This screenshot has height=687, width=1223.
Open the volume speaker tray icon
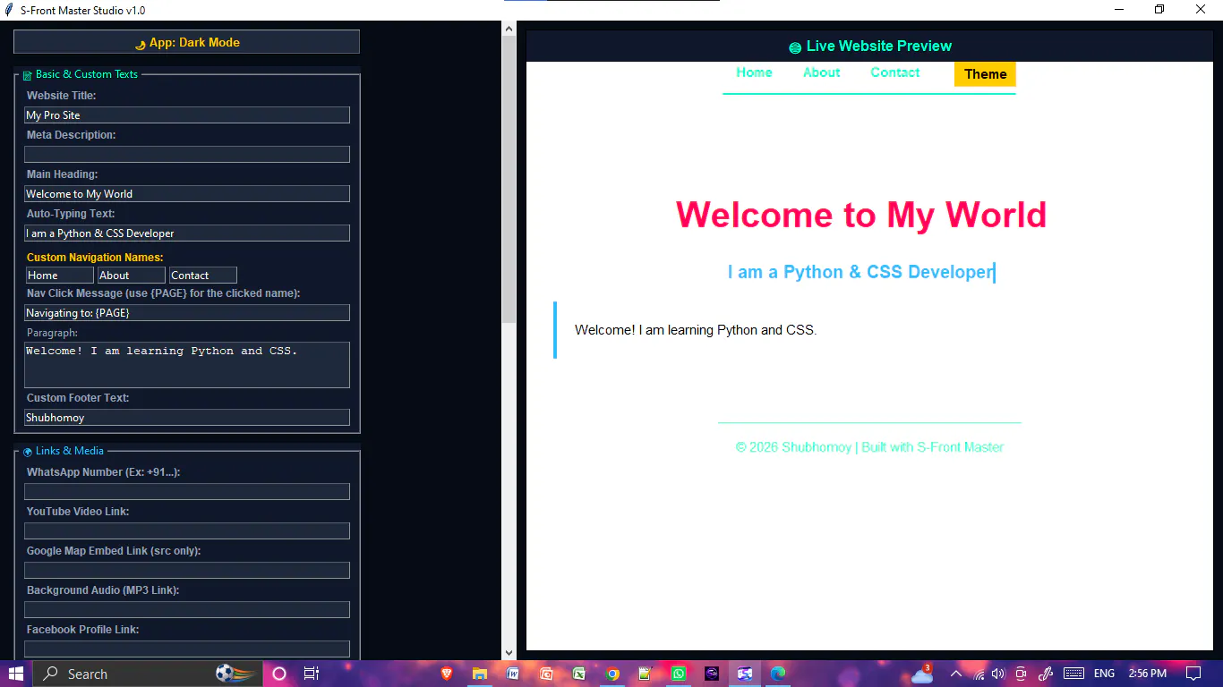(x=998, y=674)
